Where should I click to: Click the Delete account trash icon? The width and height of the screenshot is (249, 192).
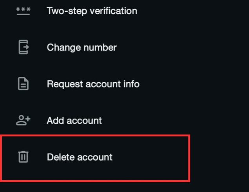pyautogui.click(x=23, y=157)
